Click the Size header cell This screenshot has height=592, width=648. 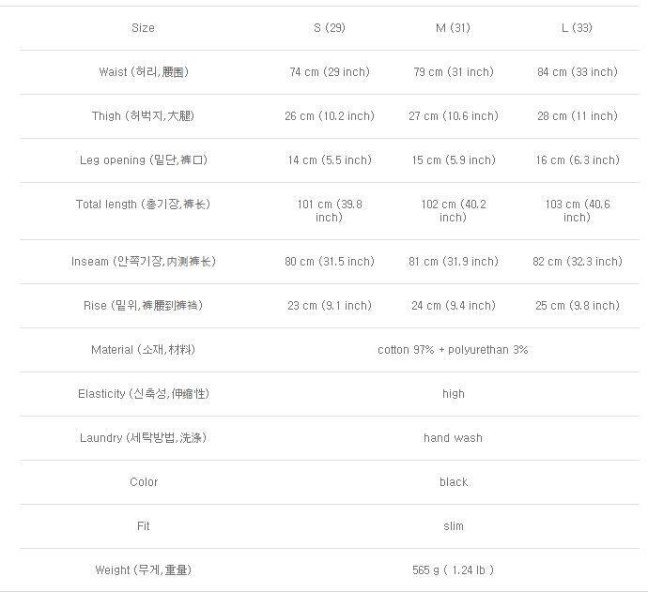point(143,28)
